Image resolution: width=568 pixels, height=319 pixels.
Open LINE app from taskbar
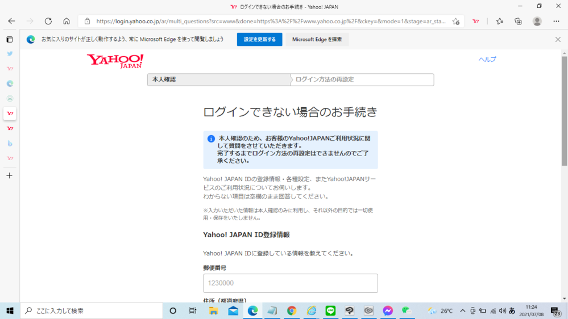(330, 310)
